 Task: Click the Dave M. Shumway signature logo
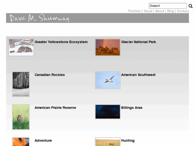pos(39,18)
